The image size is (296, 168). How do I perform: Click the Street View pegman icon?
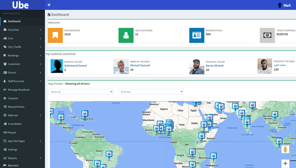pos(285,149)
